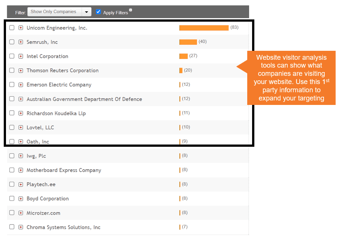Uncheck the Apply Filters checkbox
The image size is (339, 239).
pyautogui.click(x=99, y=12)
